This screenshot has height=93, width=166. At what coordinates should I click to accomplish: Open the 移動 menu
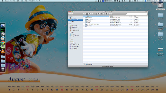pos(26,1)
